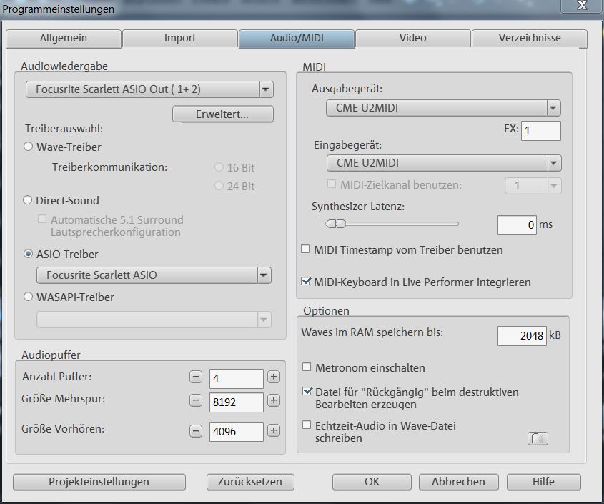Screen dimensions: 604x504
Task: Click the folder icon for Echtzeit-Audio file
Action: tap(538, 438)
